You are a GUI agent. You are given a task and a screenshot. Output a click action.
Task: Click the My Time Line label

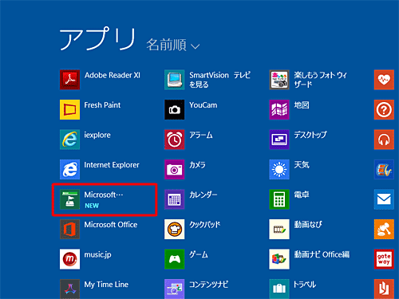106,285
